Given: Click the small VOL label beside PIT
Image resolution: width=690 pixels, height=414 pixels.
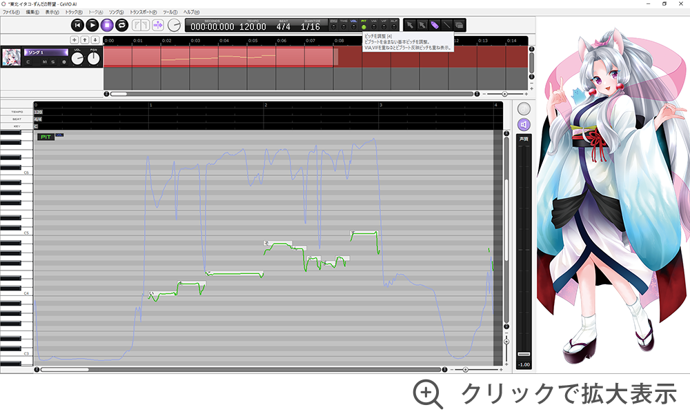Looking at the screenshot, I should [x=59, y=135].
